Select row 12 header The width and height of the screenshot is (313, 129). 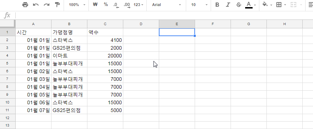click(7, 118)
